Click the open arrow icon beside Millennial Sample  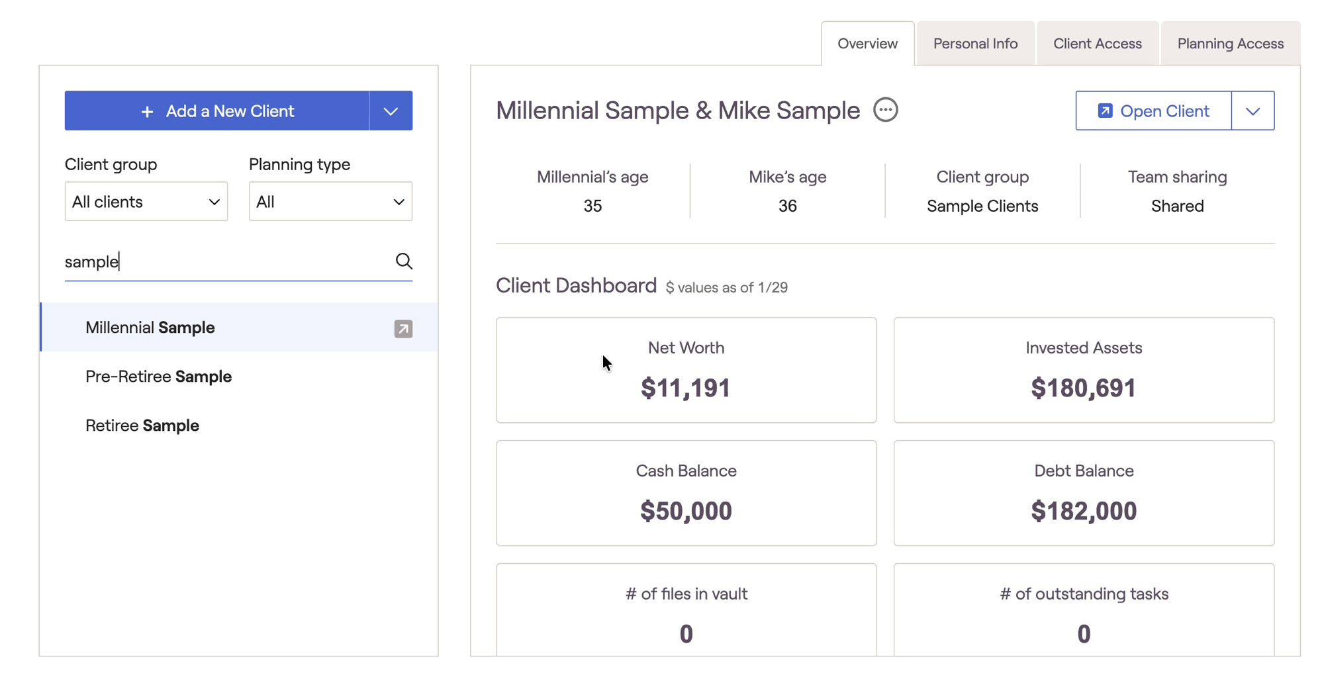(x=403, y=329)
